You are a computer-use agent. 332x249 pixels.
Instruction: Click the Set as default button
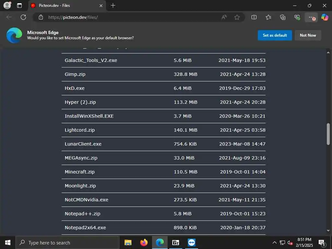coord(275,35)
